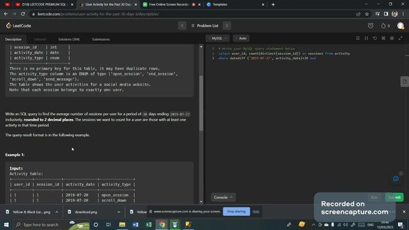Image resolution: width=409 pixels, height=230 pixels.
Task: Run the query with Run button
Action: (x=374, y=197)
